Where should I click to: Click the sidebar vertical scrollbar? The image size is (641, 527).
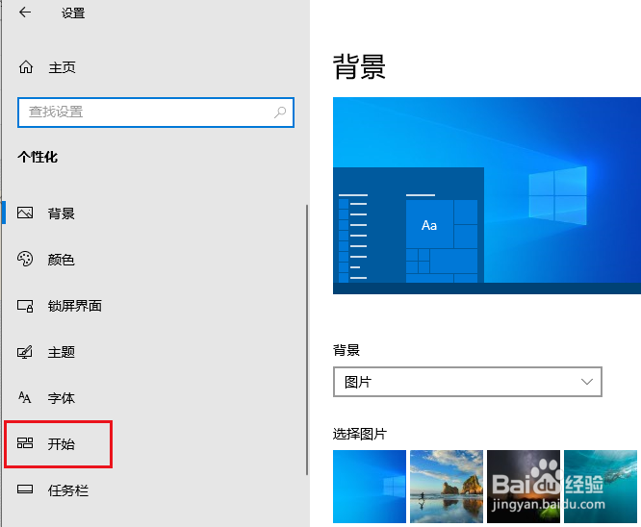coord(307,339)
